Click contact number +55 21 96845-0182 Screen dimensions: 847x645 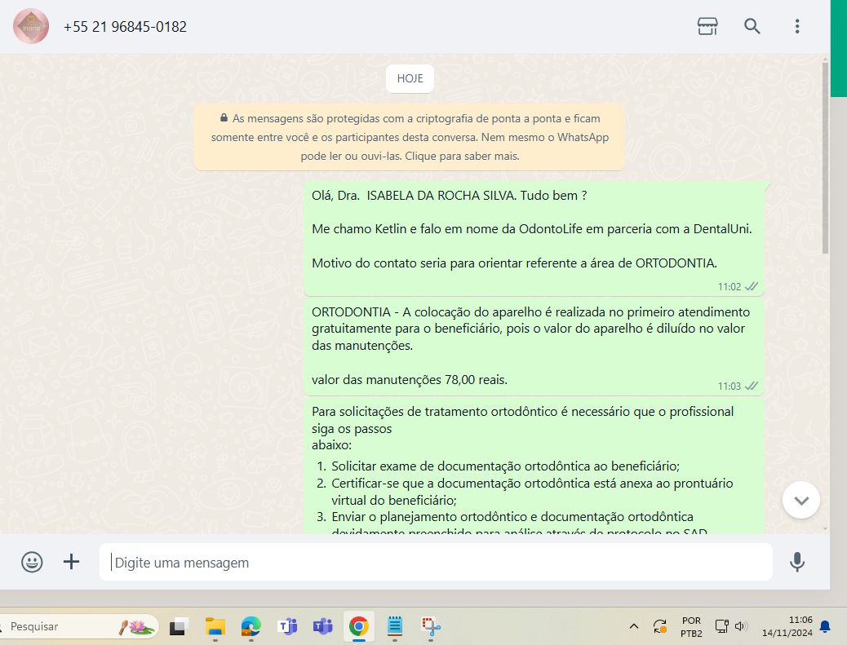coord(125,26)
